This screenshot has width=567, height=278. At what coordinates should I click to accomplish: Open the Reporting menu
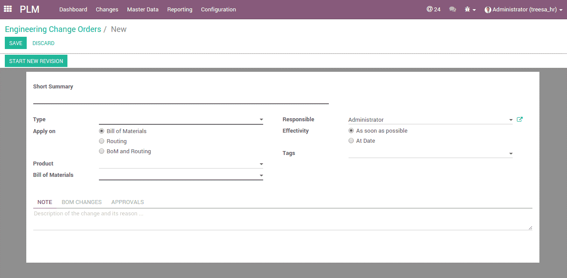(180, 9)
